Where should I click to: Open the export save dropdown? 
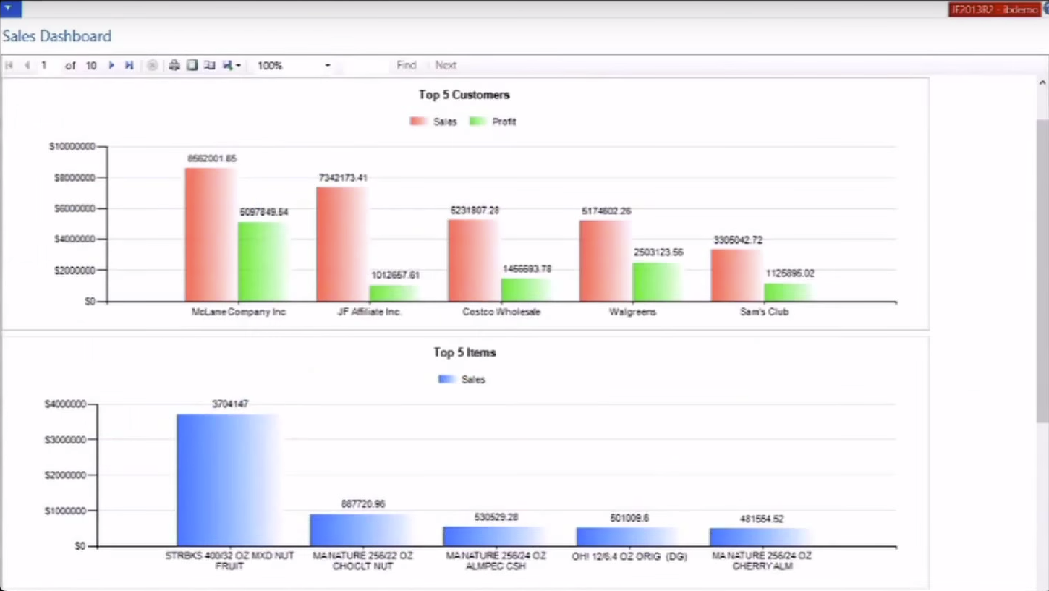click(232, 65)
